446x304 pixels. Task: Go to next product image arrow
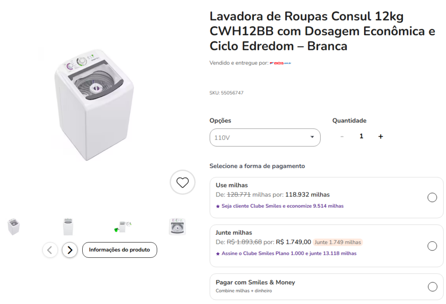tap(70, 250)
